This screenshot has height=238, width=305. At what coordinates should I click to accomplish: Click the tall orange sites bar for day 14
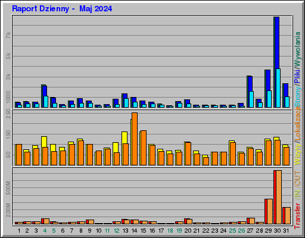tap(135, 139)
